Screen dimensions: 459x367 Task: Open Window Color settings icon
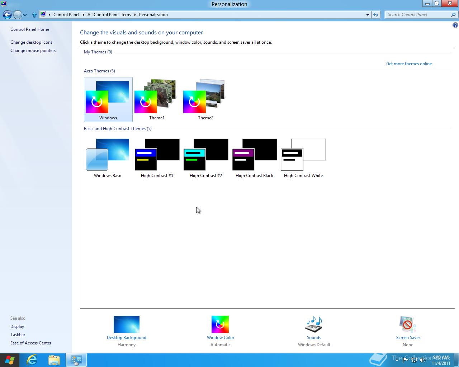pos(220,324)
